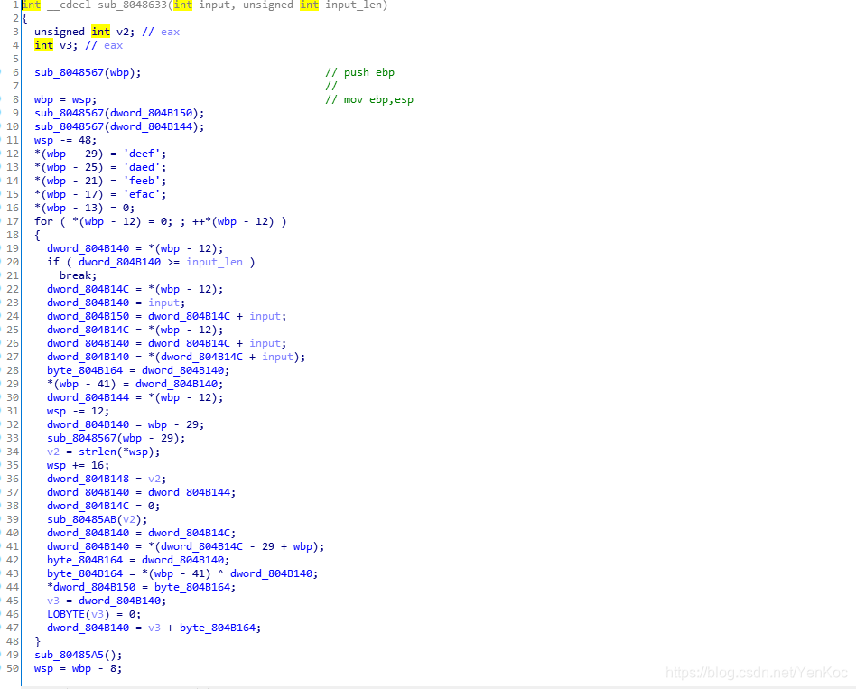The width and height of the screenshot is (856, 689).
Task: Click 'dword_804B14C = 0;' statement
Action: [x=103, y=506]
